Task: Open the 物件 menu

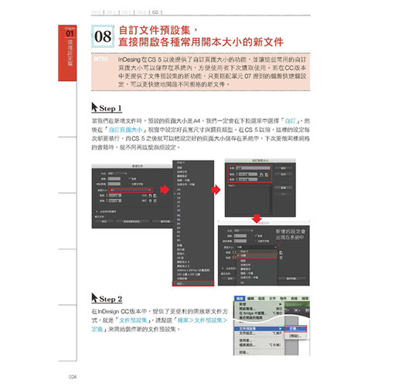Action: 283,298
